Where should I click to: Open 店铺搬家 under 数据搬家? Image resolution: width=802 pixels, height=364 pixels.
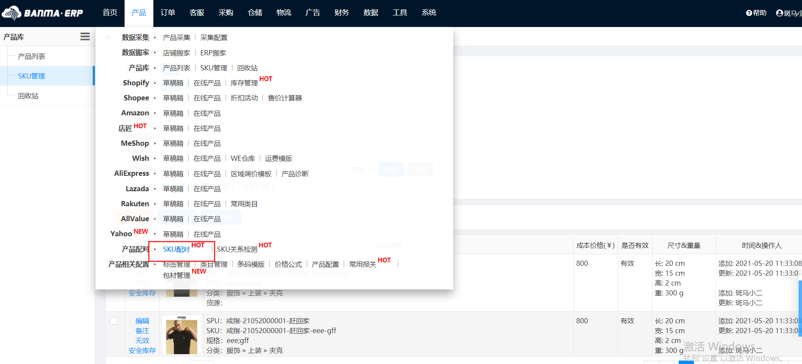pyautogui.click(x=177, y=53)
